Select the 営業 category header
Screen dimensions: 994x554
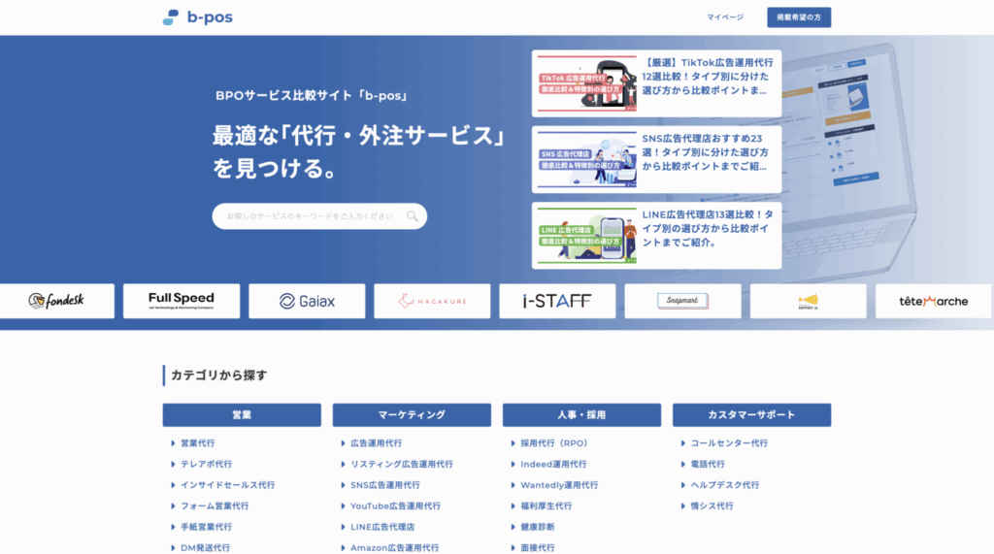pos(242,415)
